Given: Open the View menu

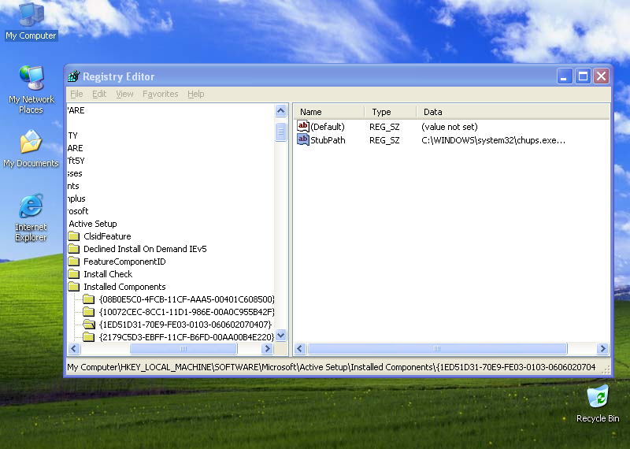Looking at the screenshot, I should (124, 94).
